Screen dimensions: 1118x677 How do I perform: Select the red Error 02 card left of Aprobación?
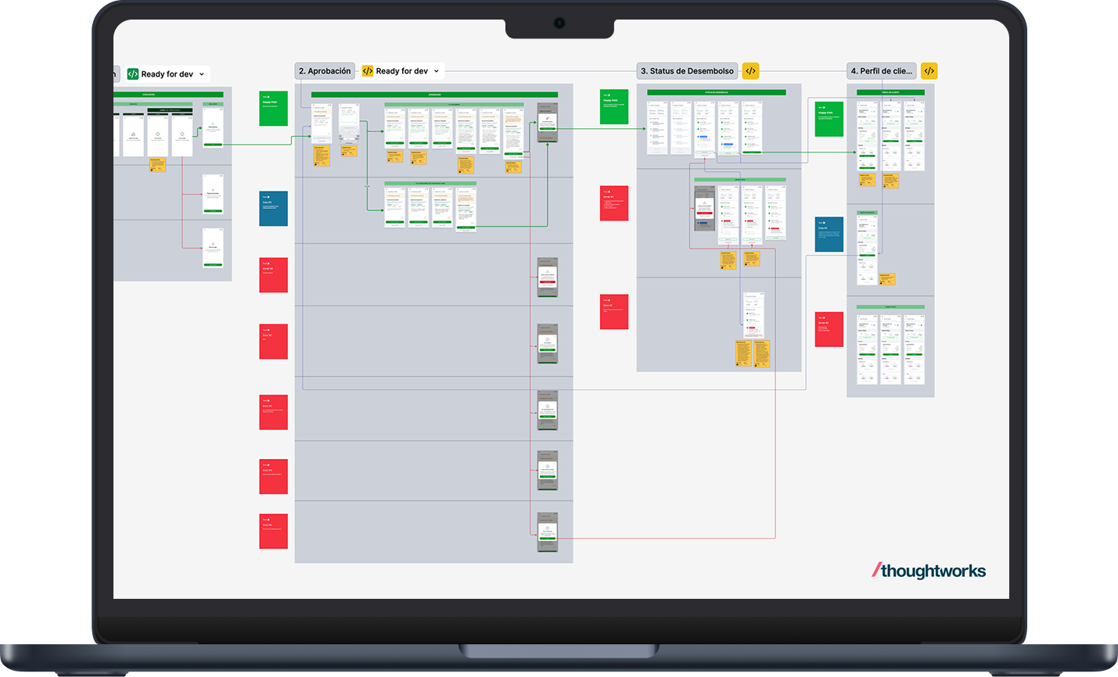274,342
